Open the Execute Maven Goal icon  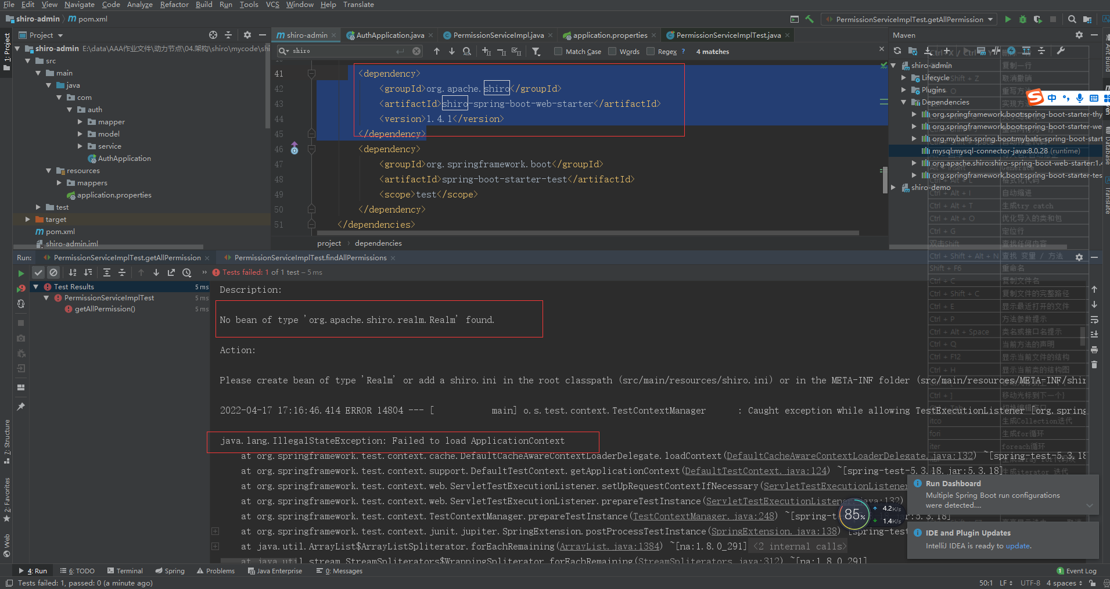[x=982, y=51]
